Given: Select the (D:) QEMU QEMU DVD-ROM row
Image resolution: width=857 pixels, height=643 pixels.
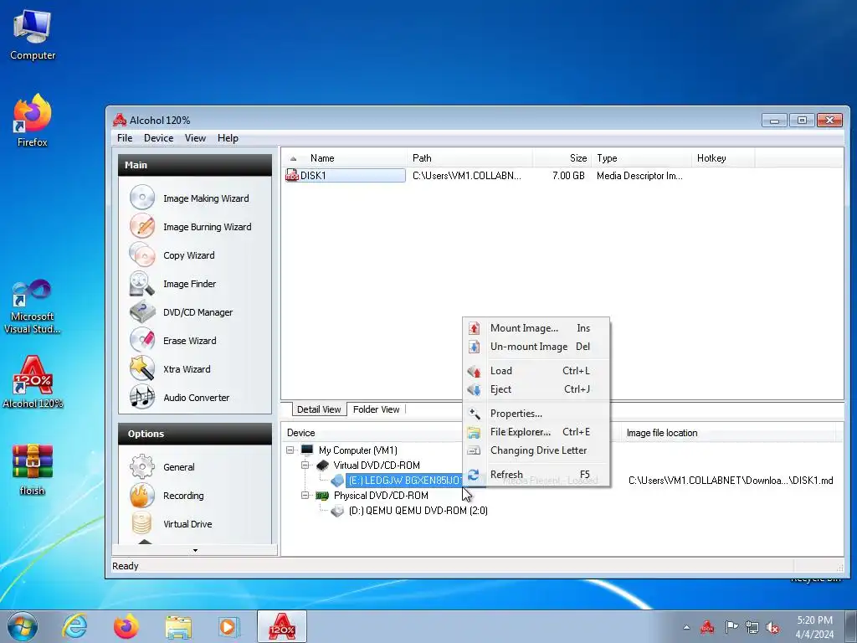Looking at the screenshot, I should (418, 511).
